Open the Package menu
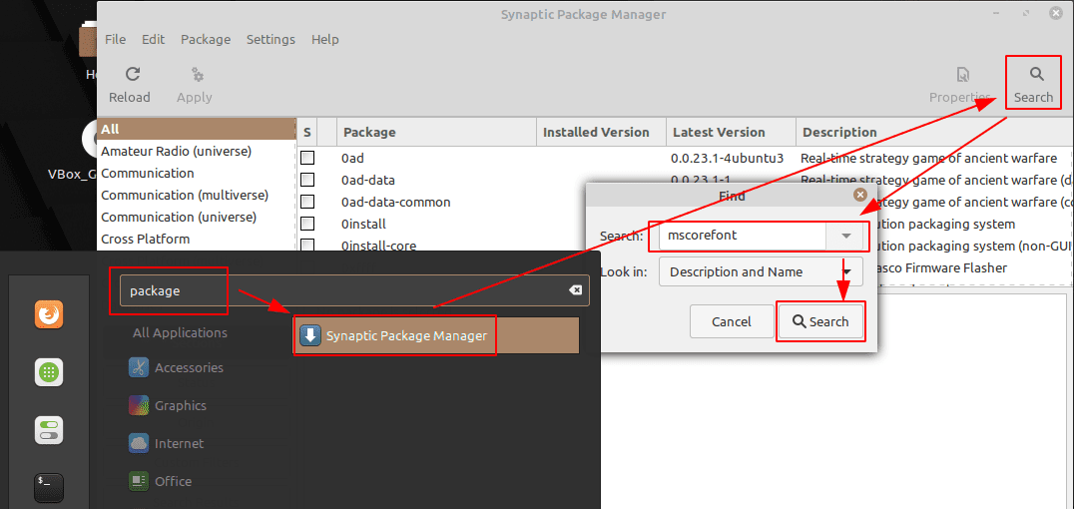The image size is (1074, 509). point(206,40)
